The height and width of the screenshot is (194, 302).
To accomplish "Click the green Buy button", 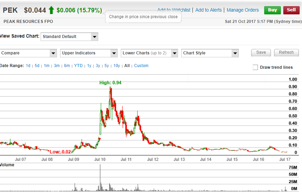I will (272, 10).
